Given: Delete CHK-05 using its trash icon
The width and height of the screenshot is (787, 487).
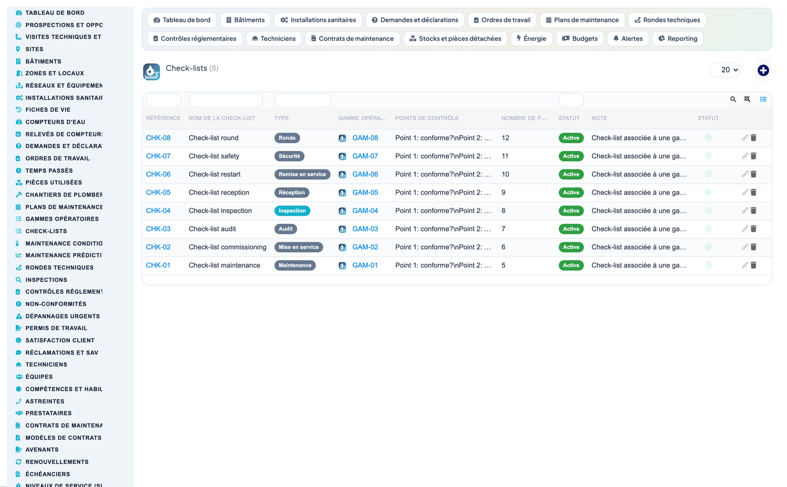Looking at the screenshot, I should point(754,192).
